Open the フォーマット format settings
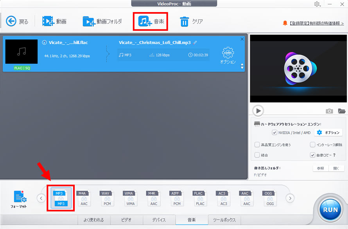 [19, 199]
